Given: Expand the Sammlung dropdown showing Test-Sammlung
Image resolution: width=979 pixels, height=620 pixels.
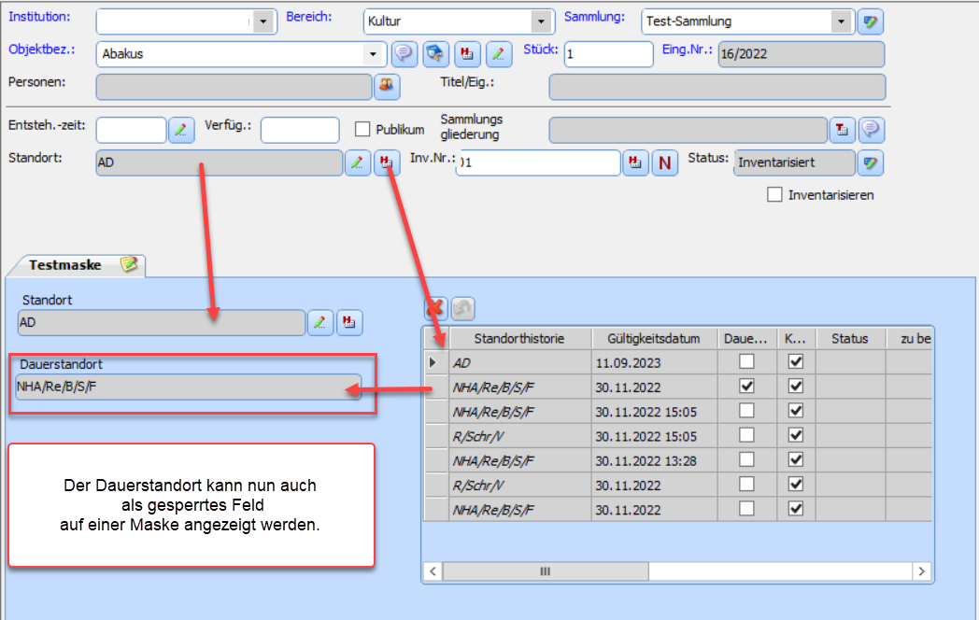Looking at the screenshot, I should [841, 21].
